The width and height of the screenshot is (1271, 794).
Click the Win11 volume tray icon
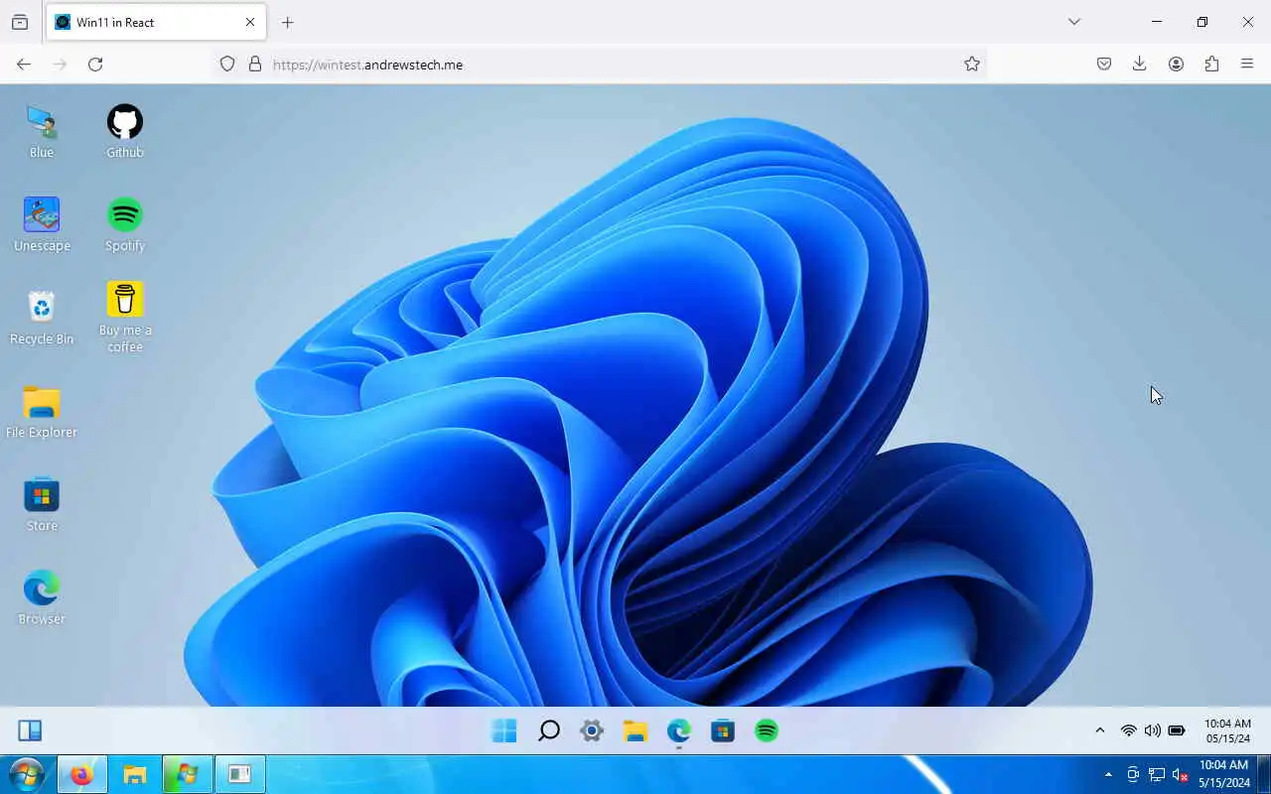(x=1152, y=730)
